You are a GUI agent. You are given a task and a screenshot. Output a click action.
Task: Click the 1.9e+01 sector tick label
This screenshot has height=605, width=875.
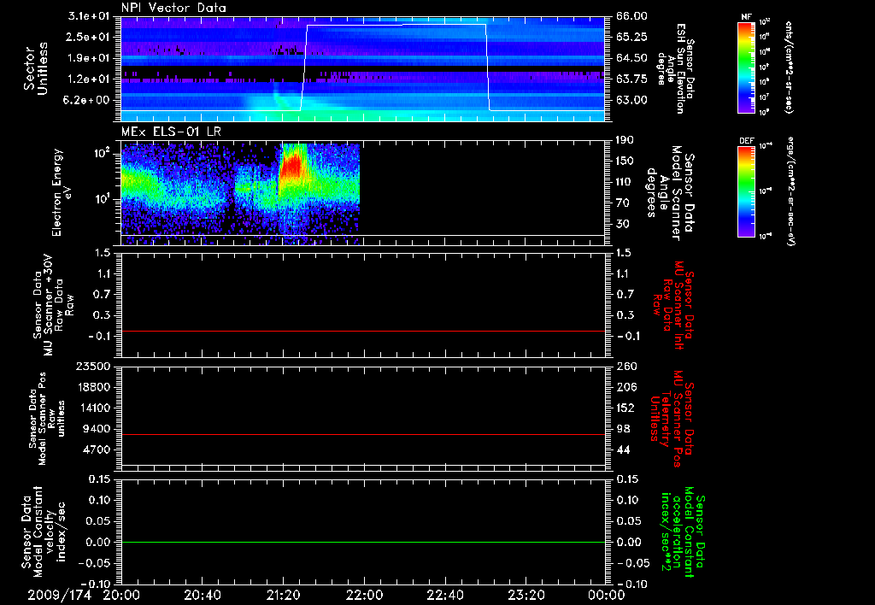click(x=89, y=58)
